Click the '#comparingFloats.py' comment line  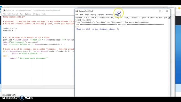pyautogui.click(x=14, y=17)
